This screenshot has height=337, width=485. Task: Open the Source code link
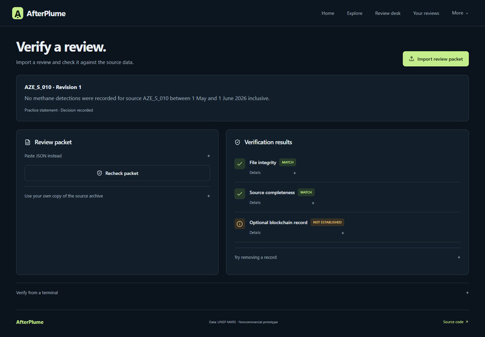click(456, 322)
